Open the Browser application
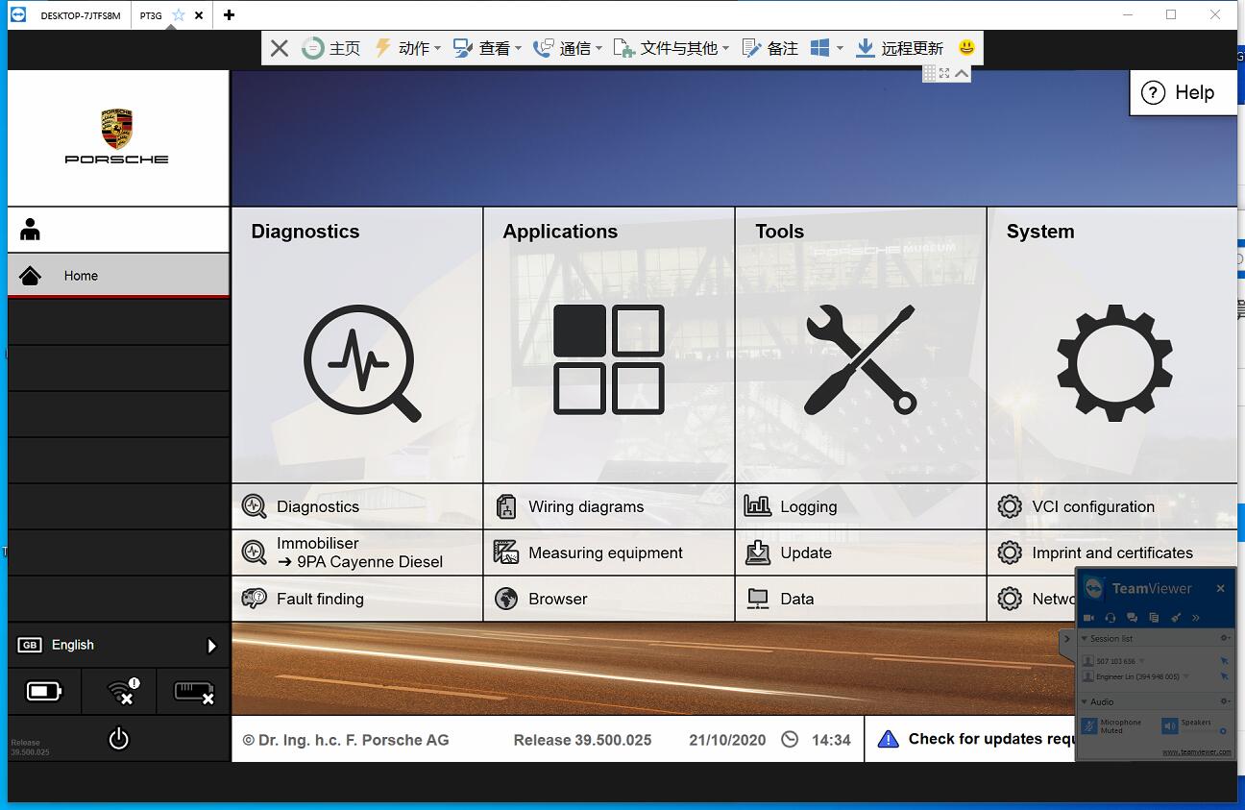Screen dimensions: 1245x810 [x=609, y=599]
